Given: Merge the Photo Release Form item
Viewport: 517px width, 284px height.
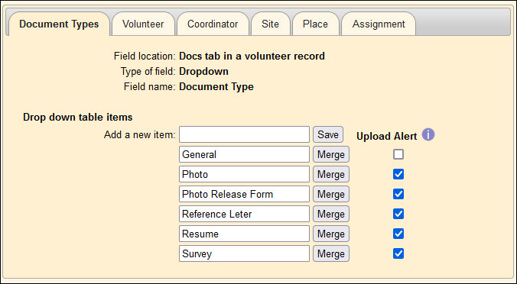Looking at the screenshot, I should pos(331,194).
